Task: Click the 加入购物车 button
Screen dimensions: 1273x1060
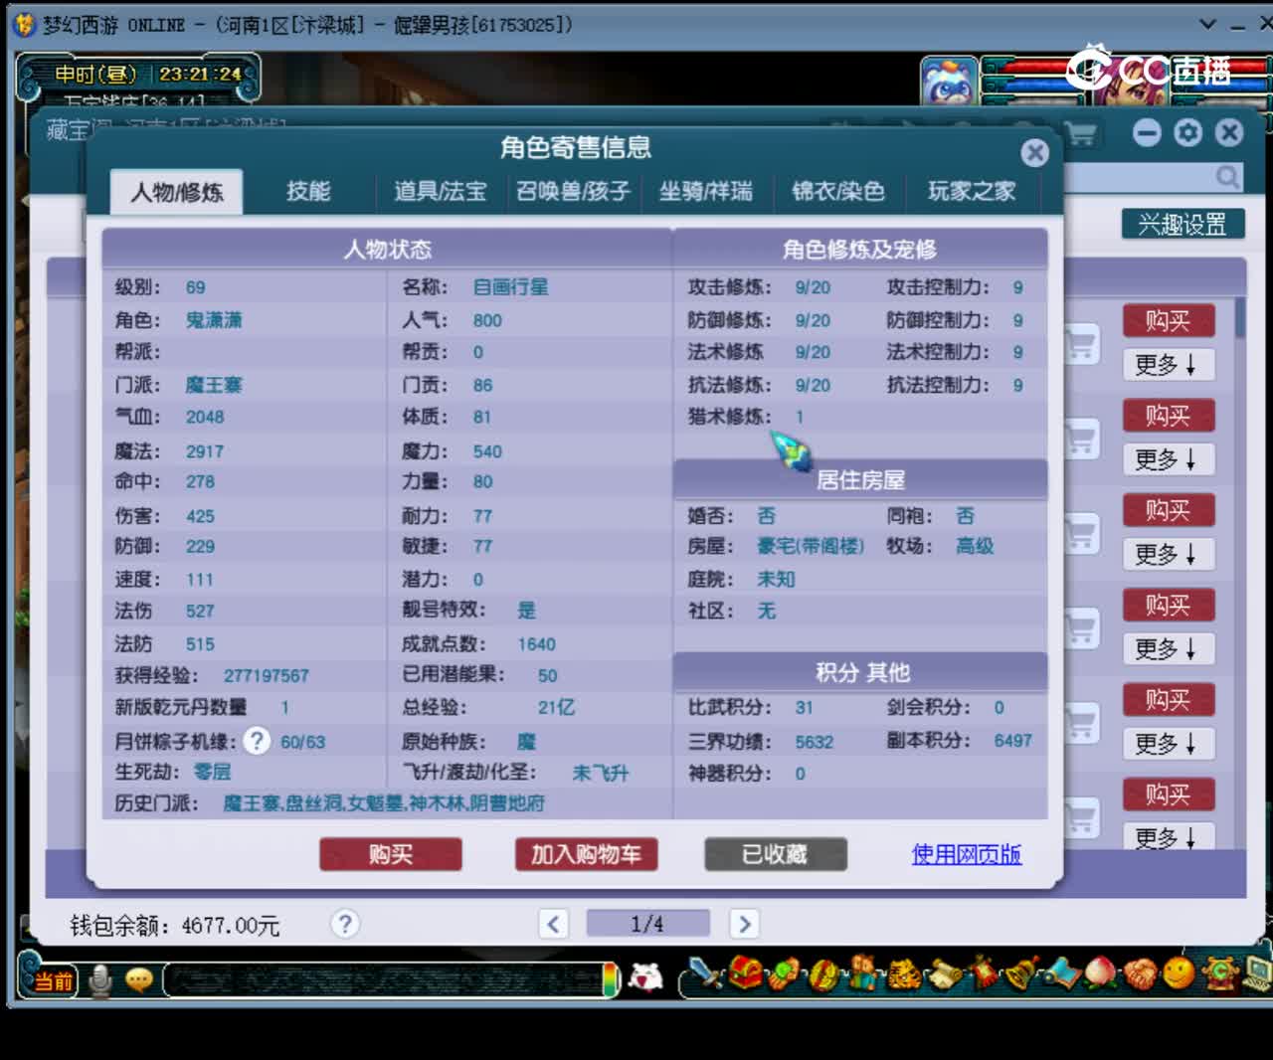Action: (x=586, y=854)
